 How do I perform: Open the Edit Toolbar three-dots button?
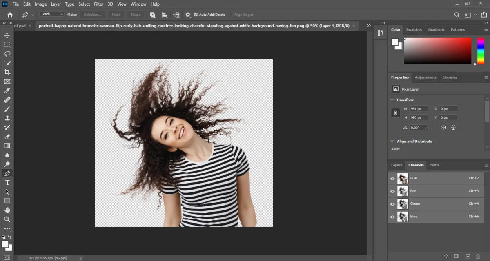click(7, 229)
